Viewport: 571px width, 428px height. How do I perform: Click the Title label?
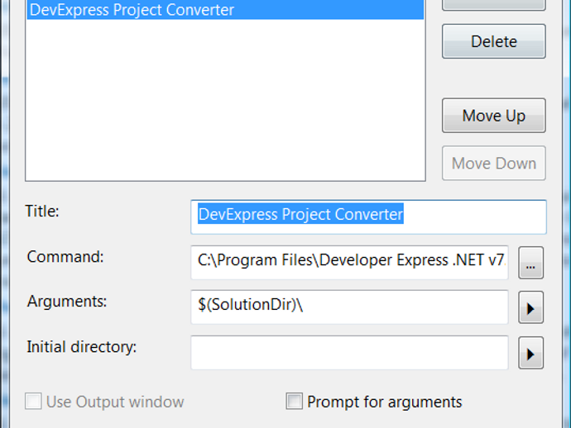pos(42,211)
